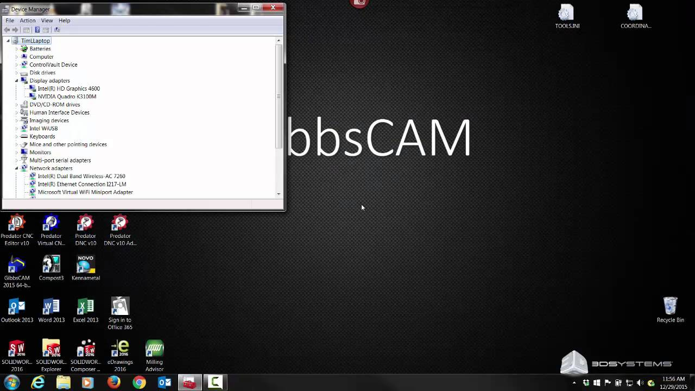Expand the Batteries node arrow

pos(17,49)
